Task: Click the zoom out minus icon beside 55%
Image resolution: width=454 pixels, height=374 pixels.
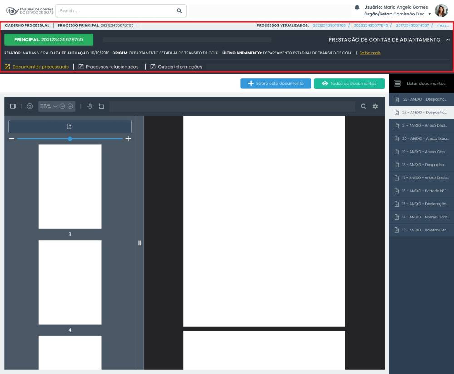Action: (x=63, y=106)
